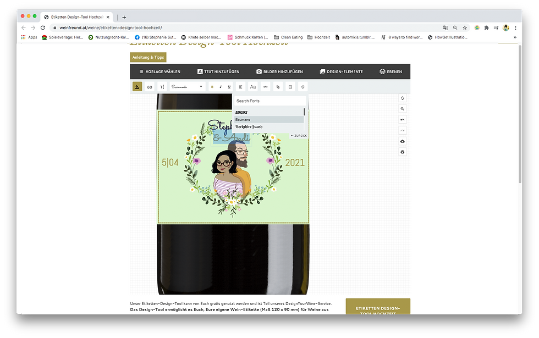Open the position and align tool
Viewport: 539px width, 338px height.
[290, 87]
